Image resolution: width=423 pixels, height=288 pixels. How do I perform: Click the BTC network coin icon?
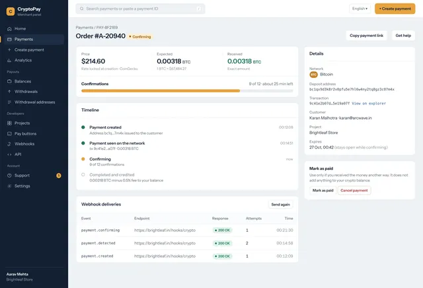click(x=313, y=75)
